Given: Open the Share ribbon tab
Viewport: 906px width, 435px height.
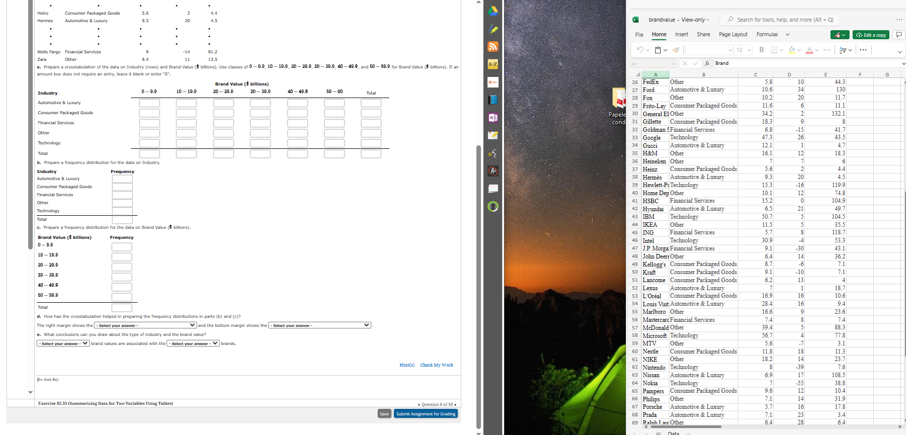Looking at the screenshot, I should [x=704, y=35].
